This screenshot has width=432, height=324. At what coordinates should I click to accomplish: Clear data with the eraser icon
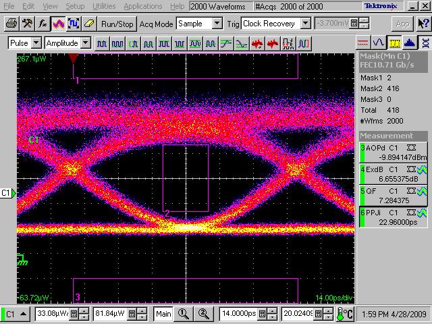[x=89, y=24]
